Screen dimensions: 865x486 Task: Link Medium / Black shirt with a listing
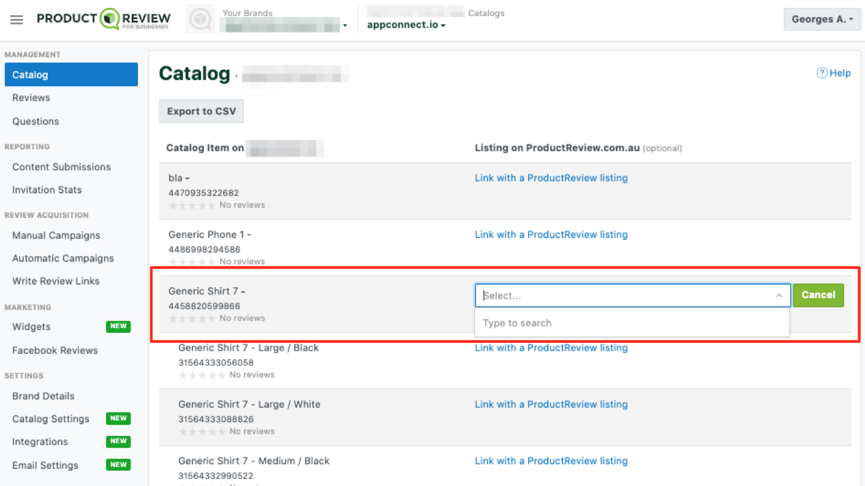[551, 461]
